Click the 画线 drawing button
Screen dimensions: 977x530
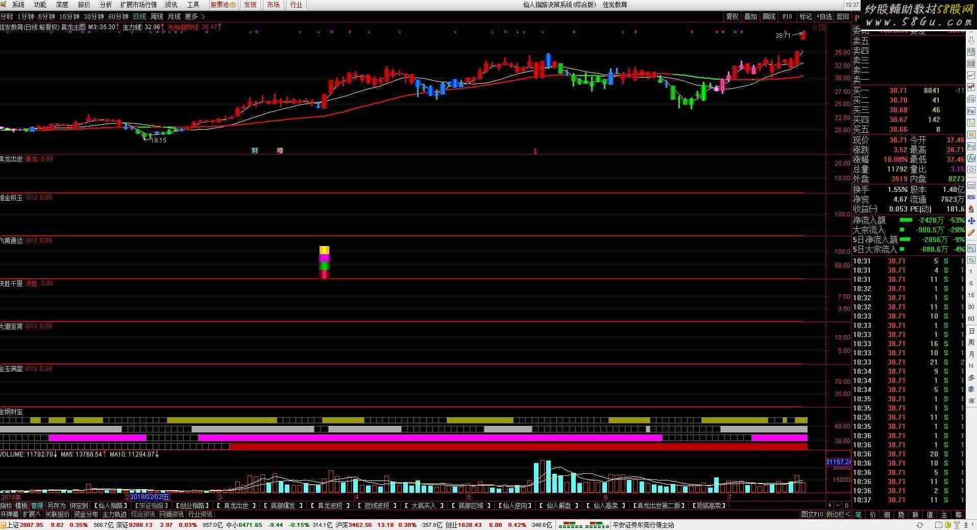pyautogui.click(x=769, y=17)
